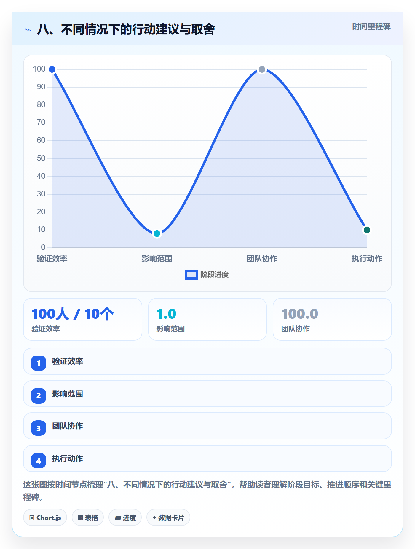Click the 数据卡片 tag
415x549 pixels.
coord(168,518)
